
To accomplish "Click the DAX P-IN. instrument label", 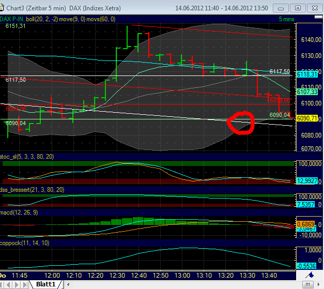I will coord(12,19).
